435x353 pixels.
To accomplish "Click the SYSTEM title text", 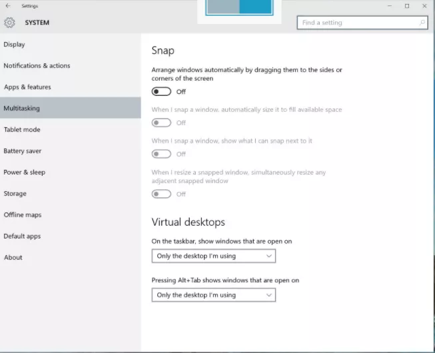I will pos(37,23).
